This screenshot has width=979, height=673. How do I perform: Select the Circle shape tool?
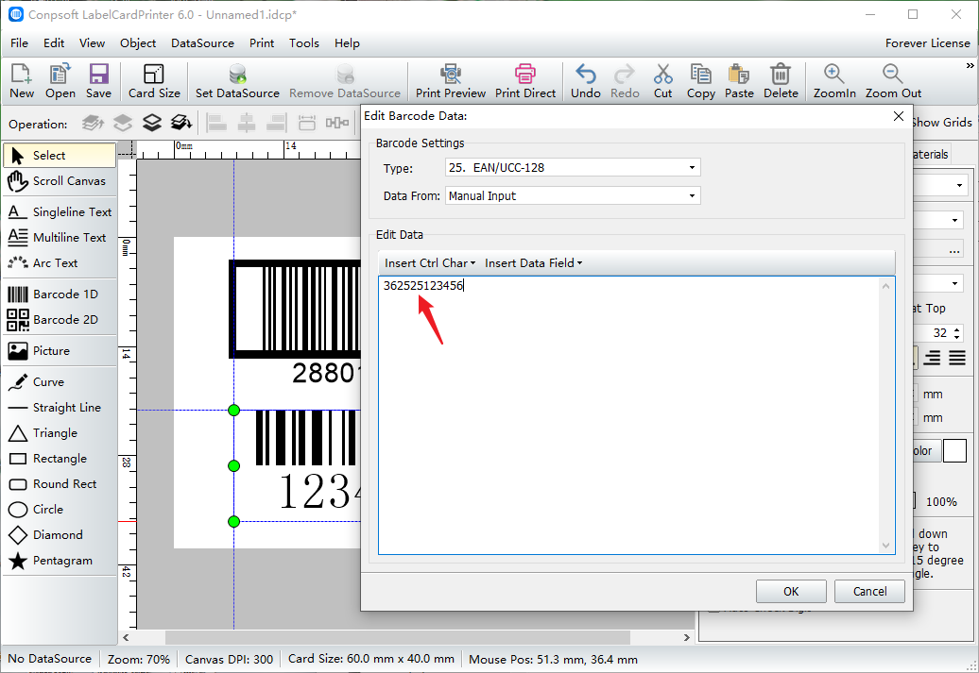[60, 510]
